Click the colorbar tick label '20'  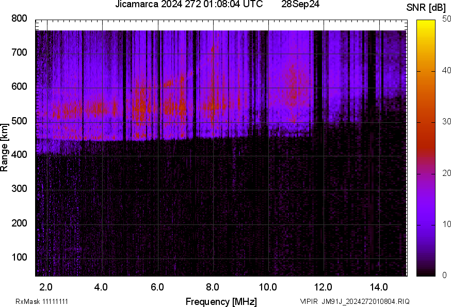point(447,173)
